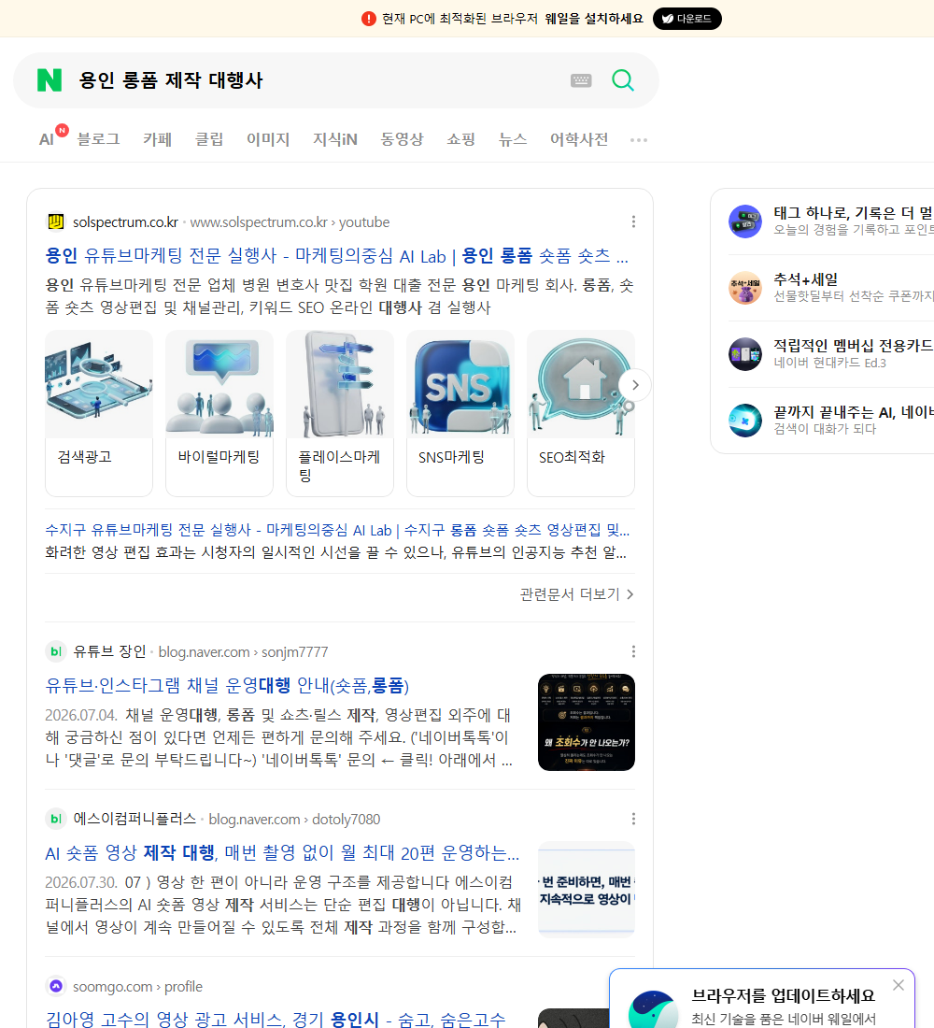Switch to the 쇼핑 tab

pyautogui.click(x=460, y=139)
